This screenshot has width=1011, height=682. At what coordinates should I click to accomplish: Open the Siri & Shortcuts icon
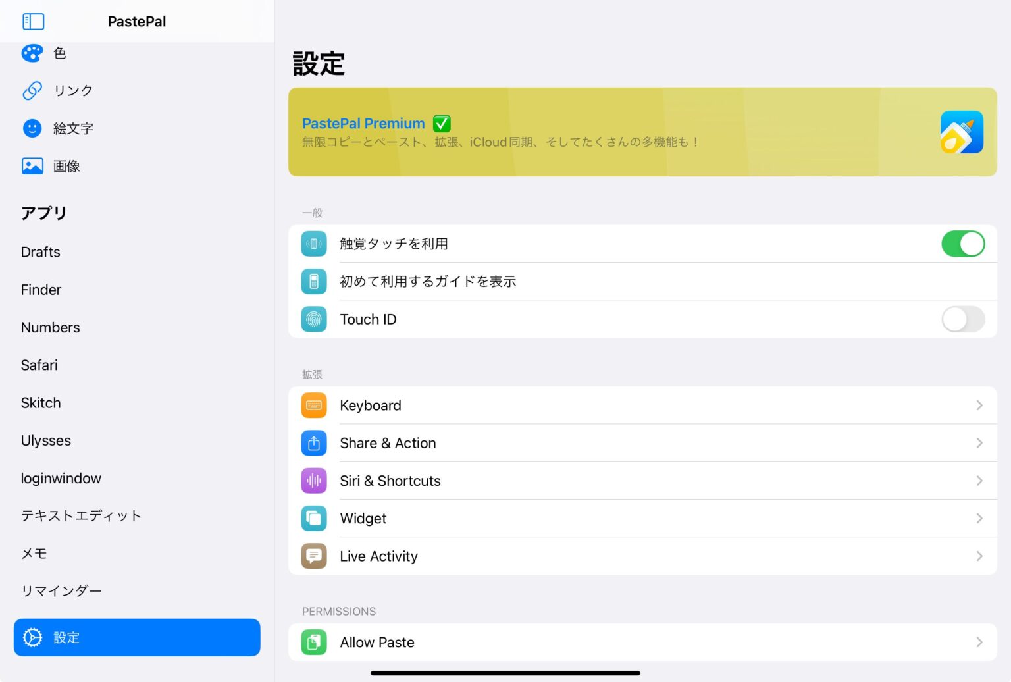pyautogui.click(x=314, y=481)
